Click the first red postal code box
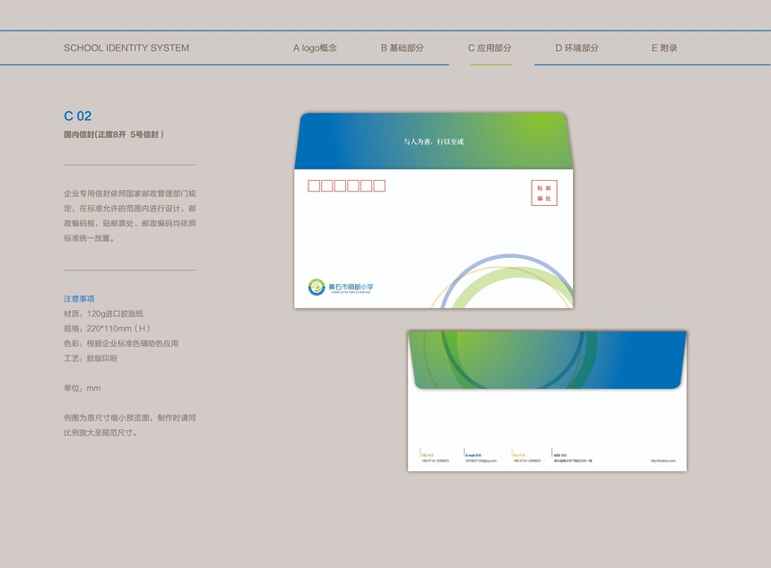This screenshot has width=771, height=568. (314, 186)
